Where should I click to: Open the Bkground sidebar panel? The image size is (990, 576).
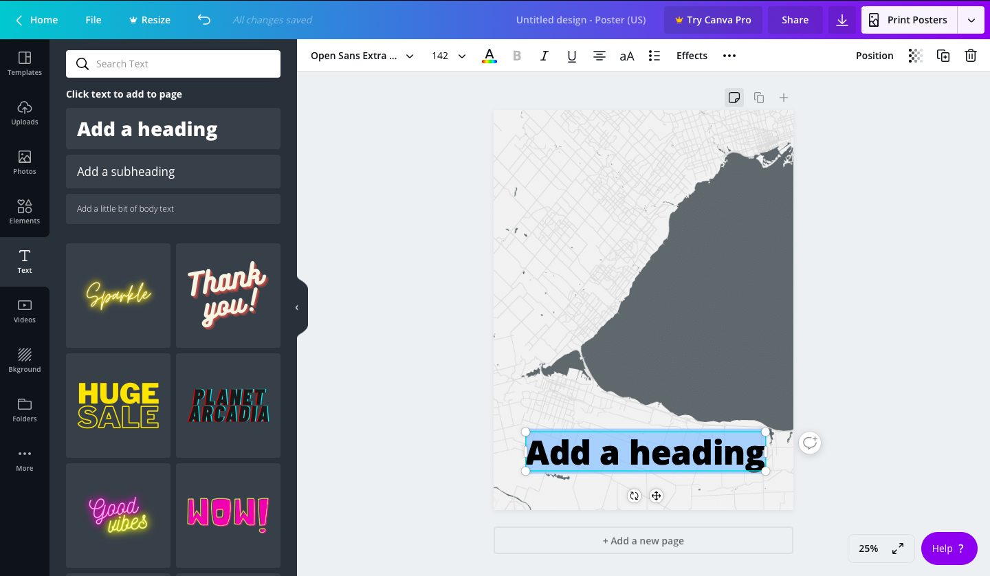click(x=25, y=361)
